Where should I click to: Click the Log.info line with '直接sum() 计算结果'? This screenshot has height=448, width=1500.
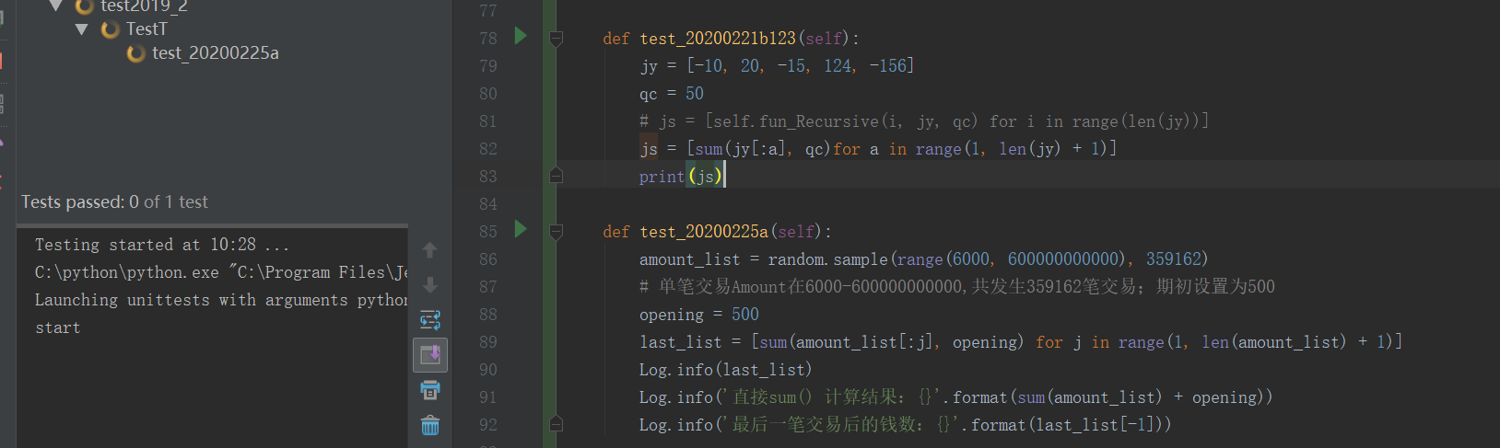[956, 397]
